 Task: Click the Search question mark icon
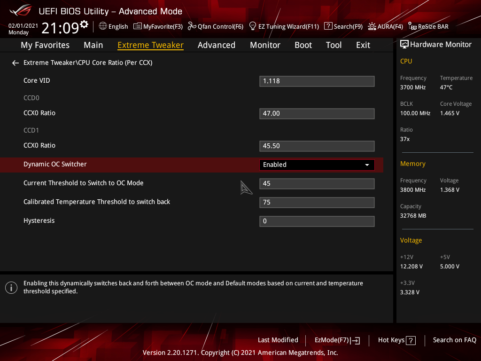click(x=328, y=26)
